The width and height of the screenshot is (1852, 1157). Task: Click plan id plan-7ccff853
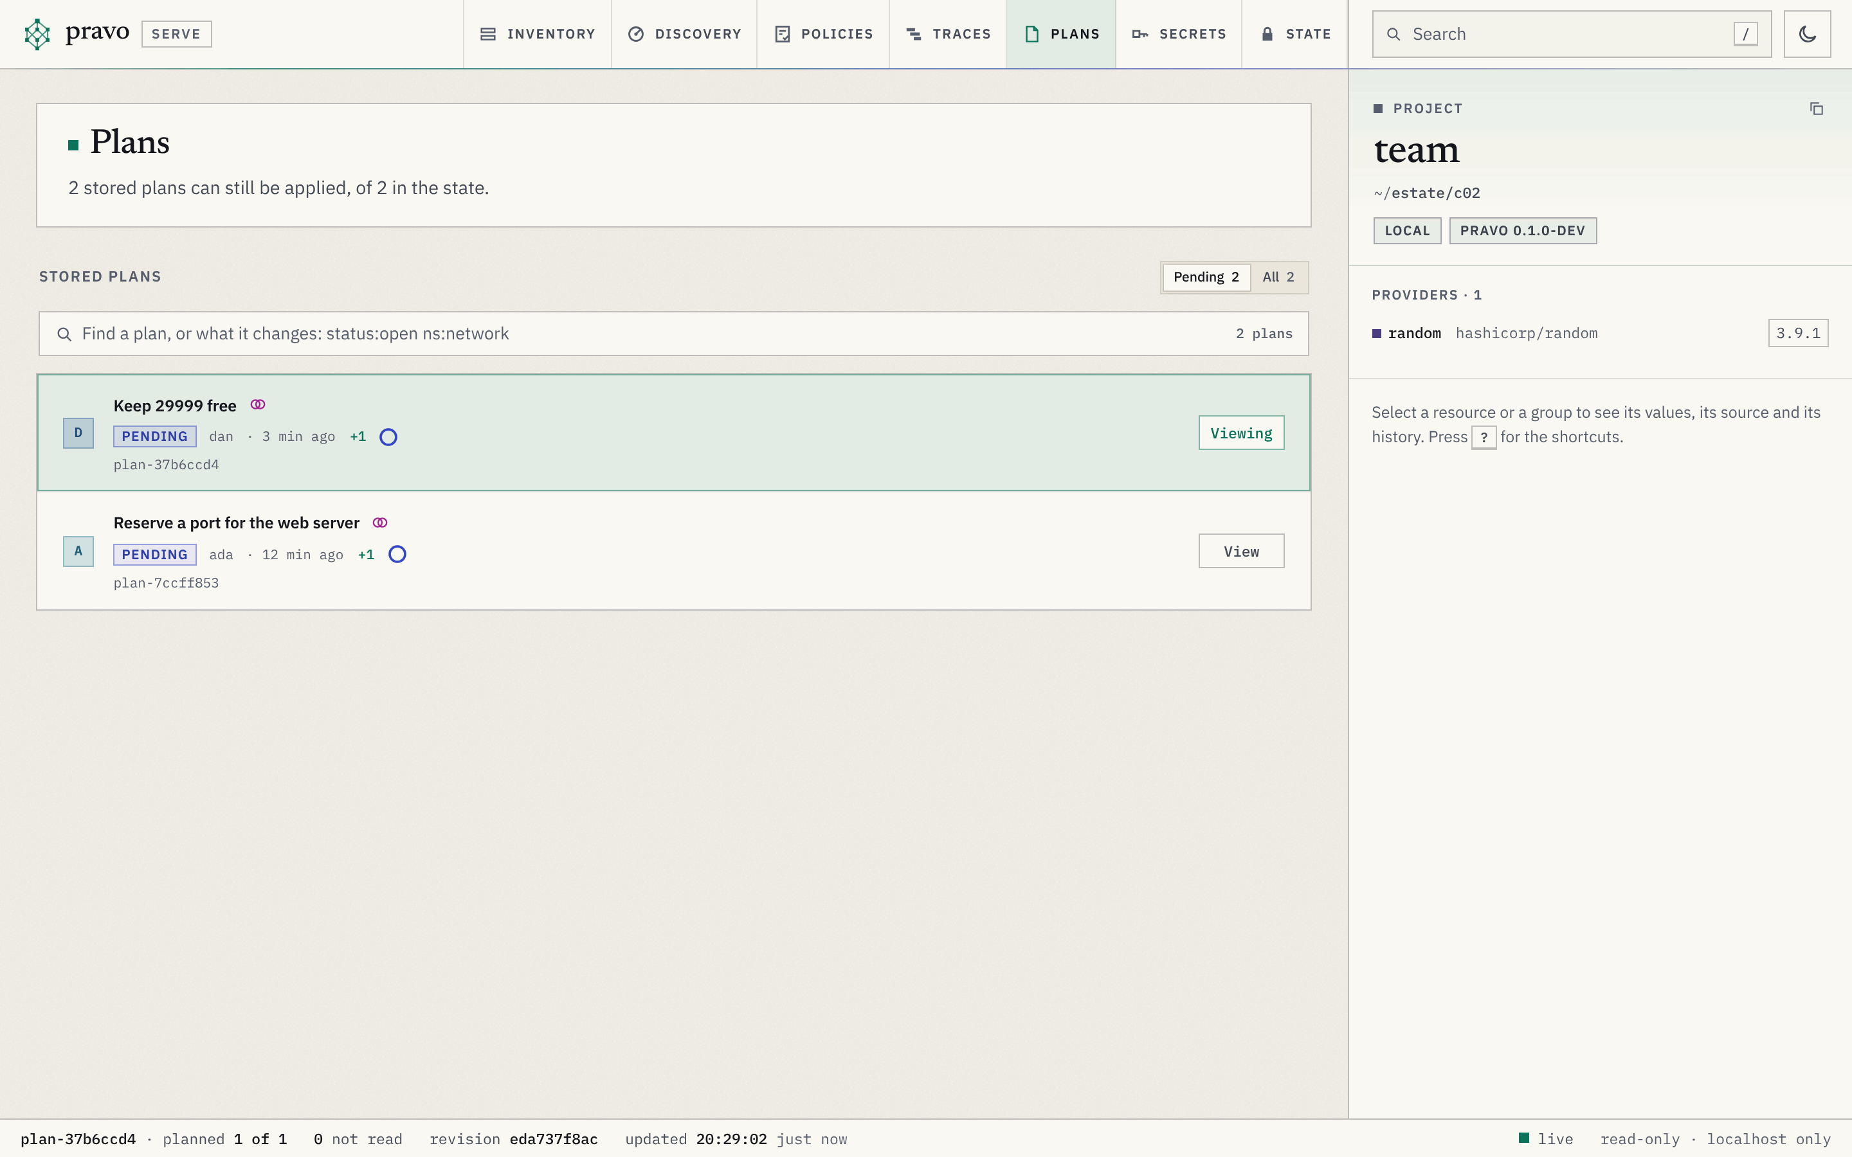coord(166,583)
